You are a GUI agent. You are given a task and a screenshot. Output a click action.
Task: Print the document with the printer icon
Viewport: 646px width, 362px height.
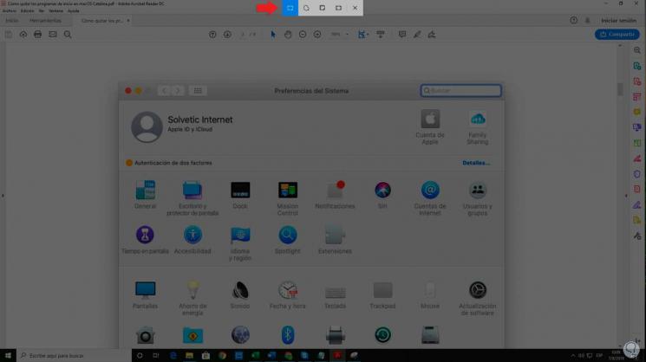pyautogui.click(x=38, y=35)
